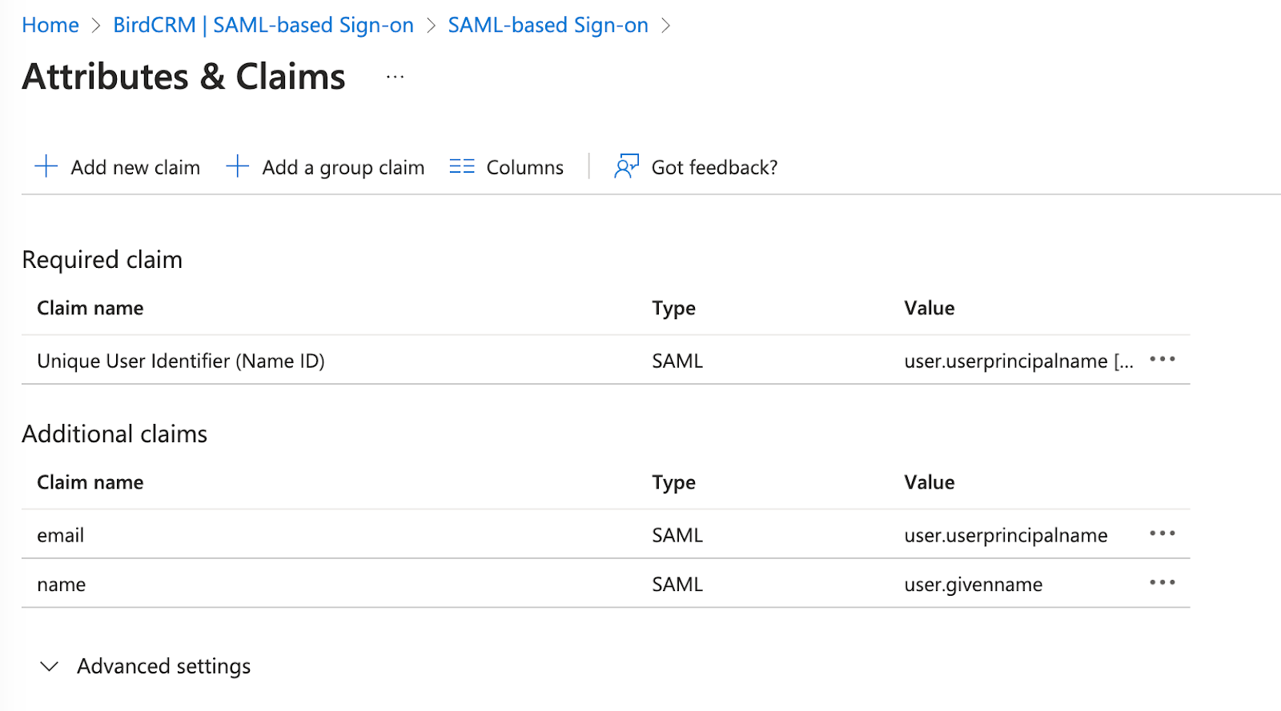Screen dimensions: 1281x711
Task: Go to Home breadcrumb
Action: (x=50, y=26)
